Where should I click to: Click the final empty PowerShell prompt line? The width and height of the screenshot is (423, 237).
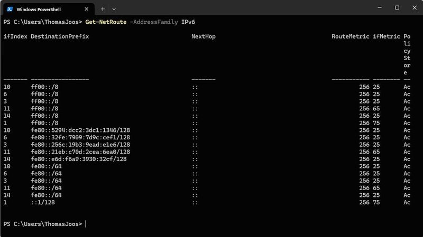[x=45, y=224]
